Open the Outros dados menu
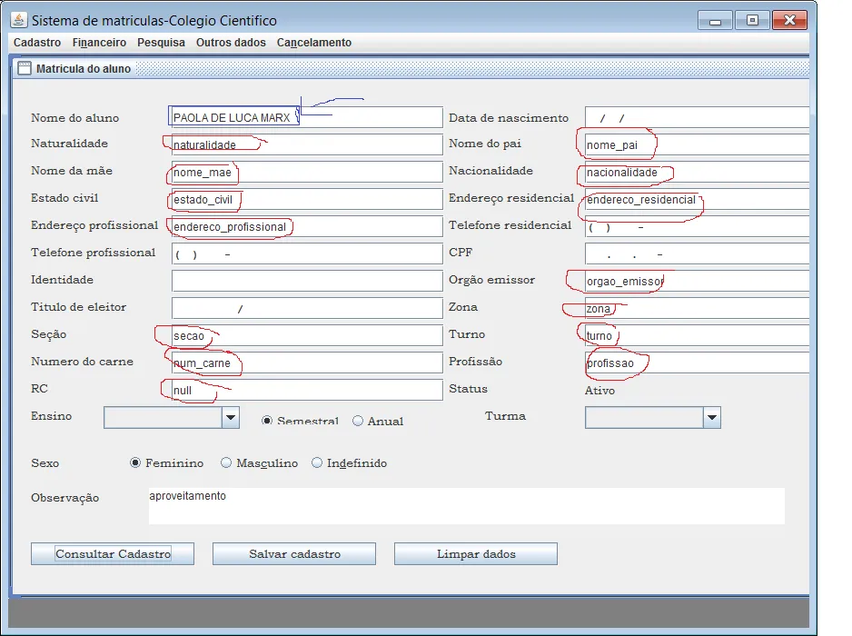The image size is (852, 636). coord(231,43)
